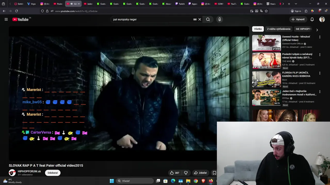Switch to the Vracia tab
This screenshot has height=185, width=330.
click(271, 4)
